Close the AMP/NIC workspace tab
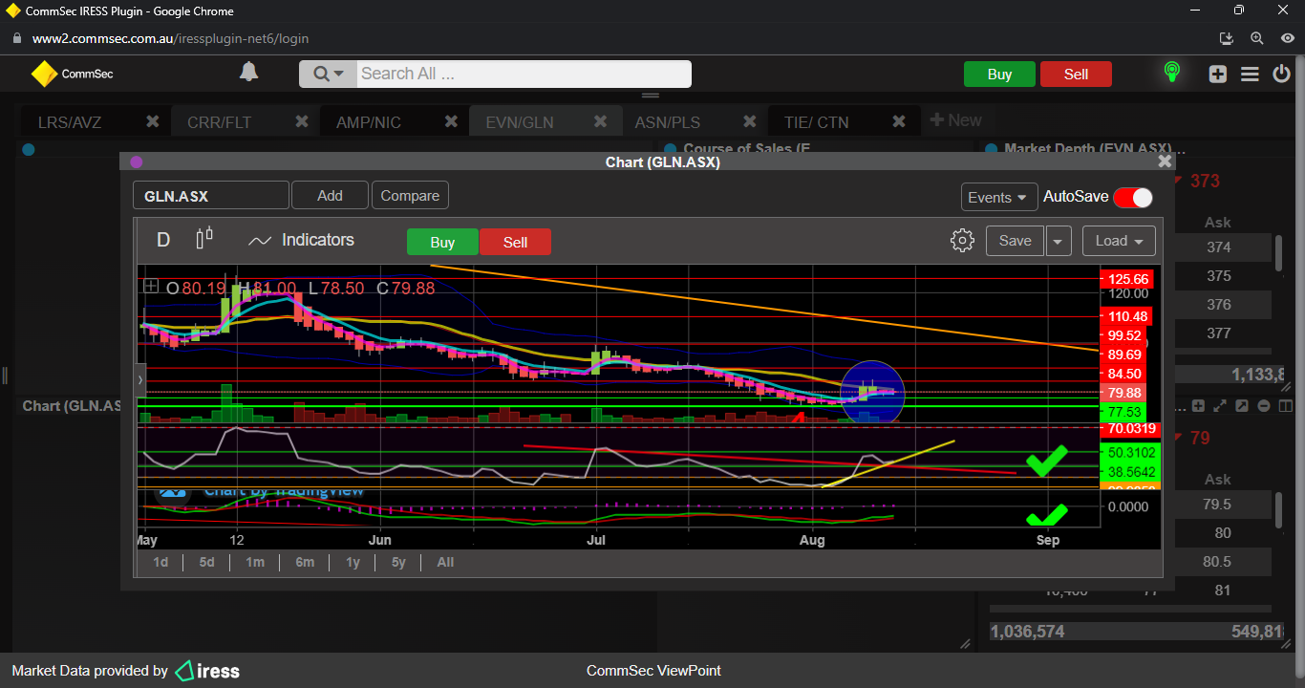The image size is (1305, 688). coord(452,121)
